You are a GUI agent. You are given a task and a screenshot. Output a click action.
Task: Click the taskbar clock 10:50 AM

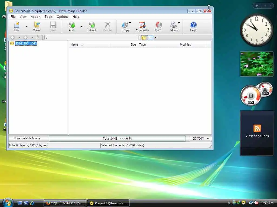267,203
